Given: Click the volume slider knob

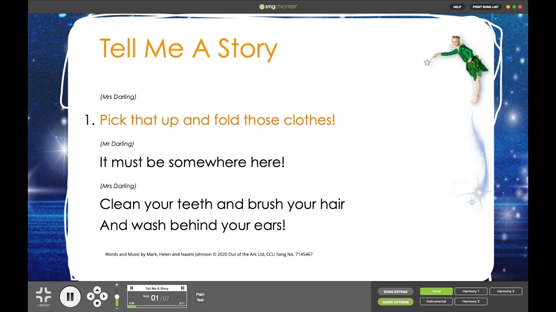Looking at the screenshot, I should pyautogui.click(x=117, y=297).
